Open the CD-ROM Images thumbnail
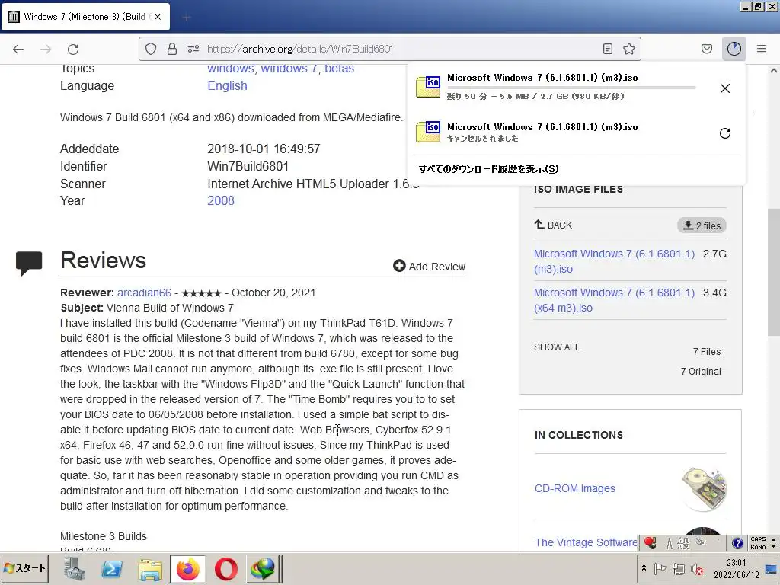Image resolution: width=780 pixels, height=585 pixels. tap(705, 489)
